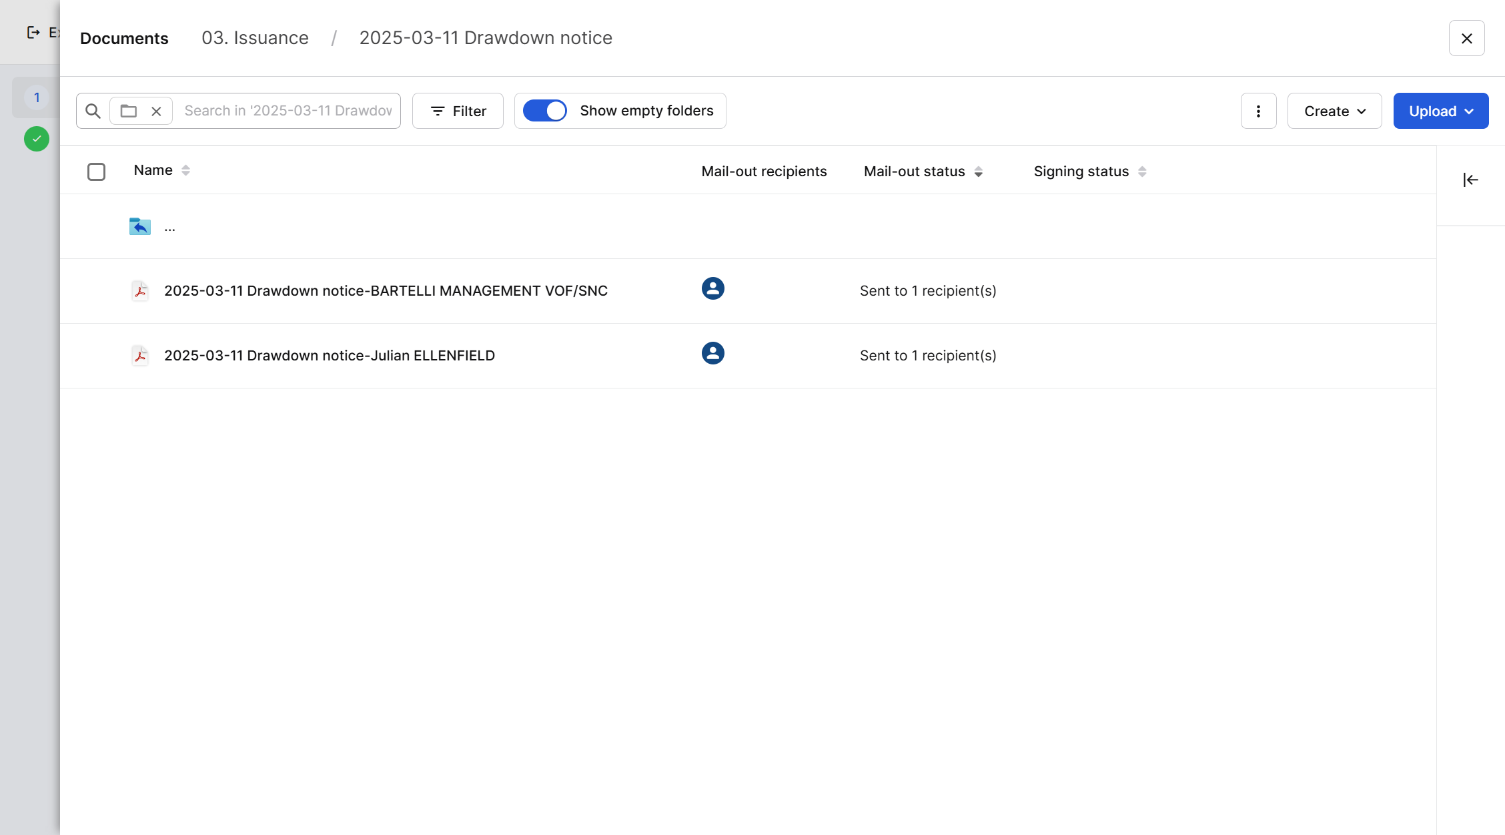This screenshot has width=1505, height=835.
Task: Expand the Create dropdown
Action: tap(1334, 111)
